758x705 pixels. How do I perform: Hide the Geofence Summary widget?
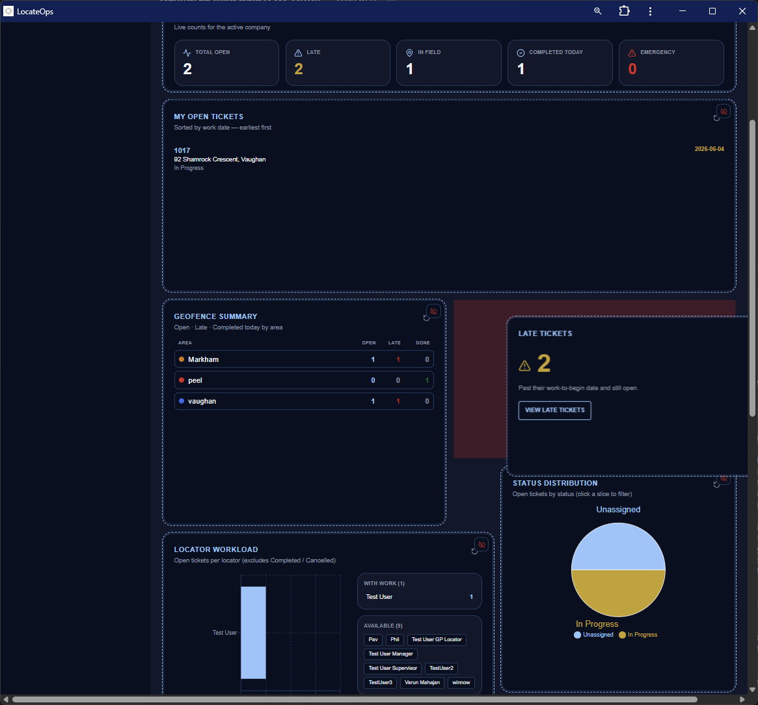(x=433, y=311)
